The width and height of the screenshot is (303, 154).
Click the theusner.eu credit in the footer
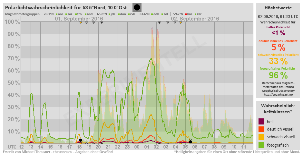coord(62,151)
